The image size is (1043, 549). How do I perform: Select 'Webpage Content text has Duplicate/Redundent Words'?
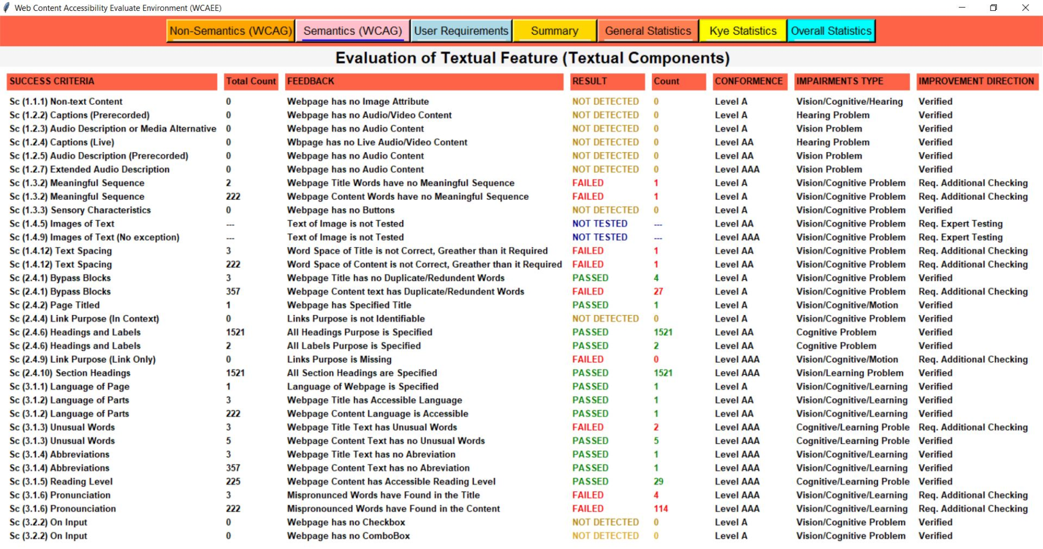(x=406, y=292)
